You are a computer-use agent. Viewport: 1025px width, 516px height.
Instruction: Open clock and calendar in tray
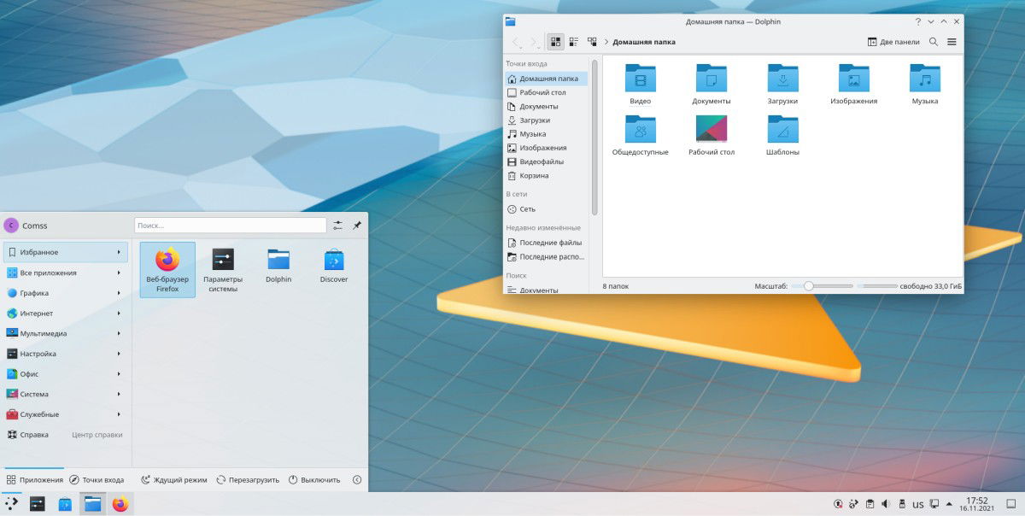point(977,504)
